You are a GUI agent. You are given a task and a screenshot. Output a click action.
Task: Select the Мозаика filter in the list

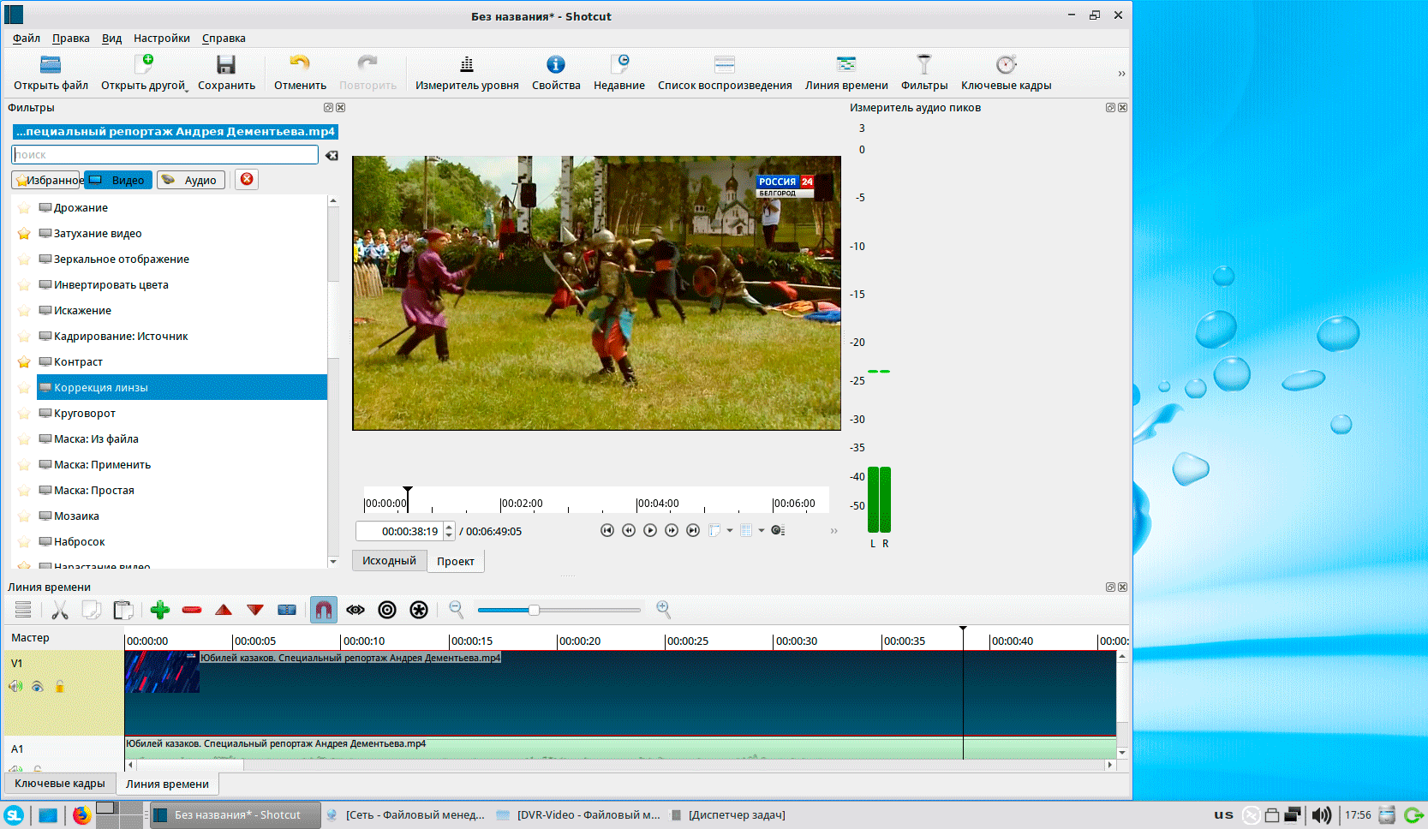coord(76,516)
